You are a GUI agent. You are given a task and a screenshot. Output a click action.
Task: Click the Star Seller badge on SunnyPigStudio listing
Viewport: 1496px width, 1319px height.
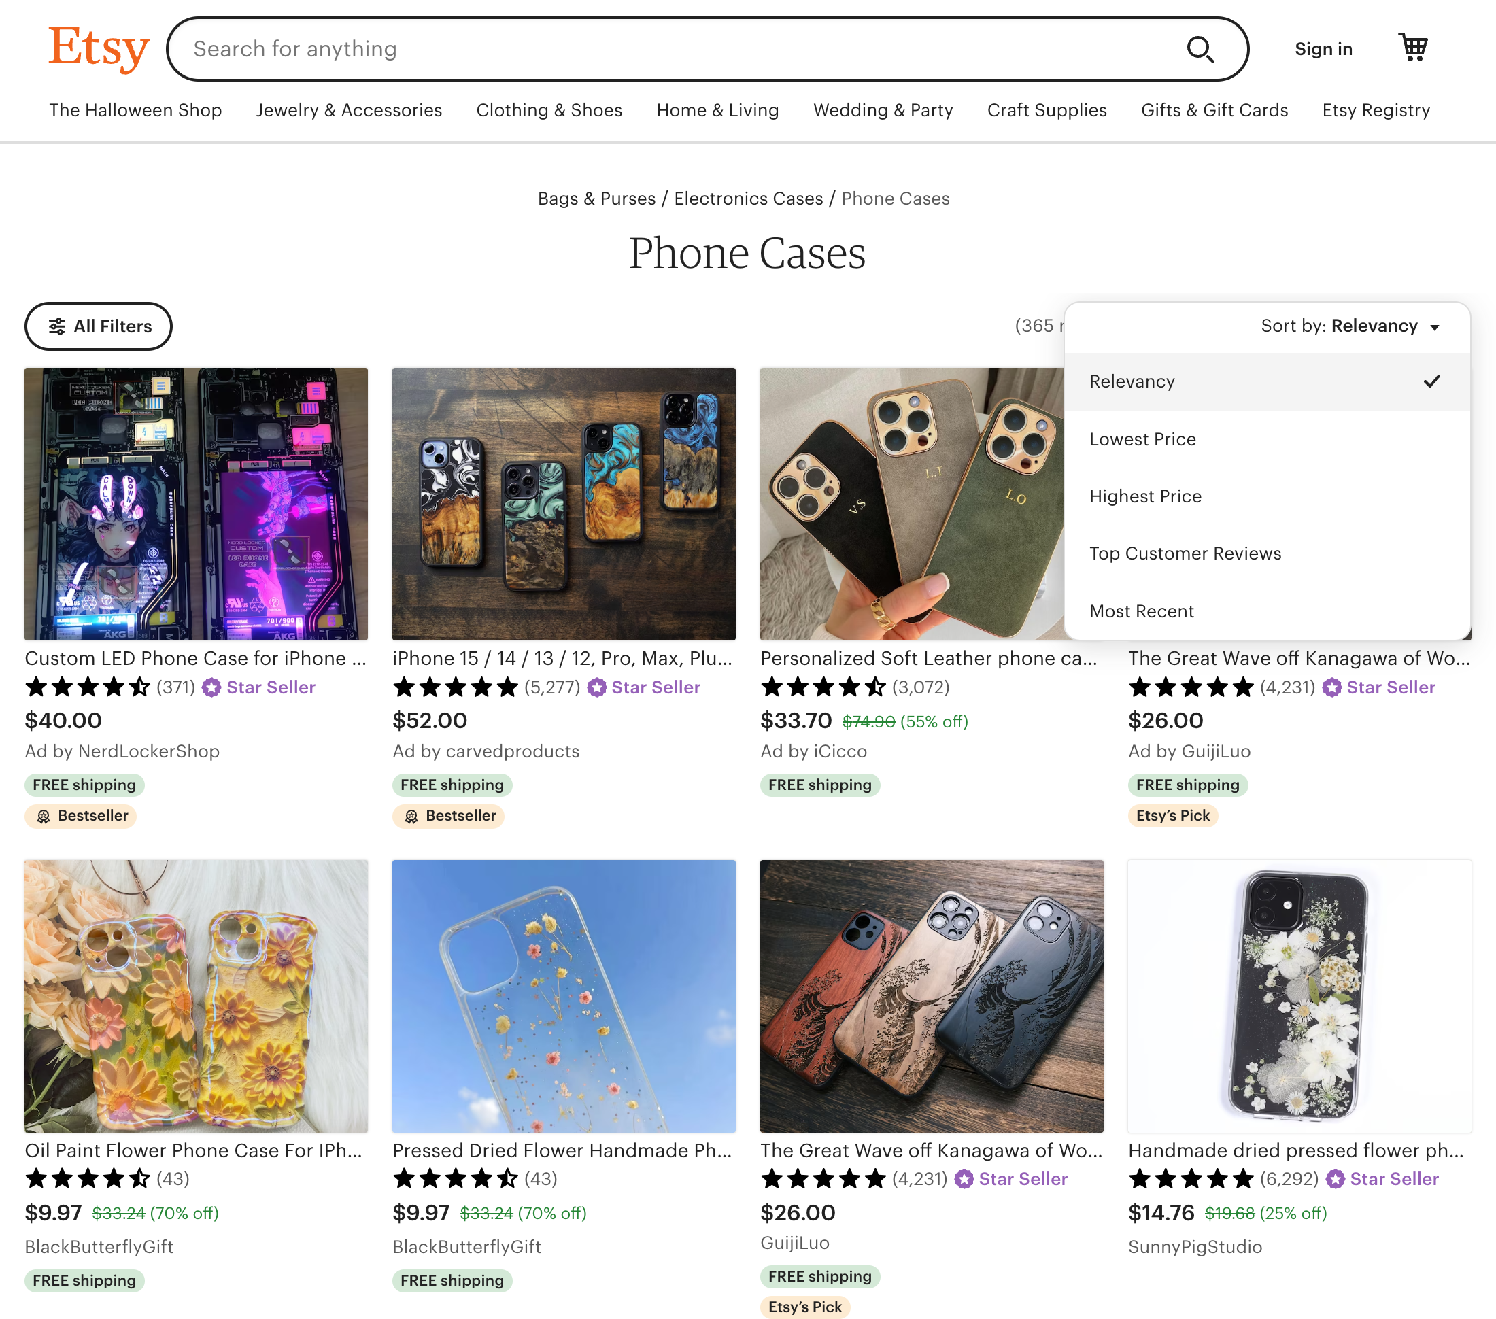[1382, 1178]
